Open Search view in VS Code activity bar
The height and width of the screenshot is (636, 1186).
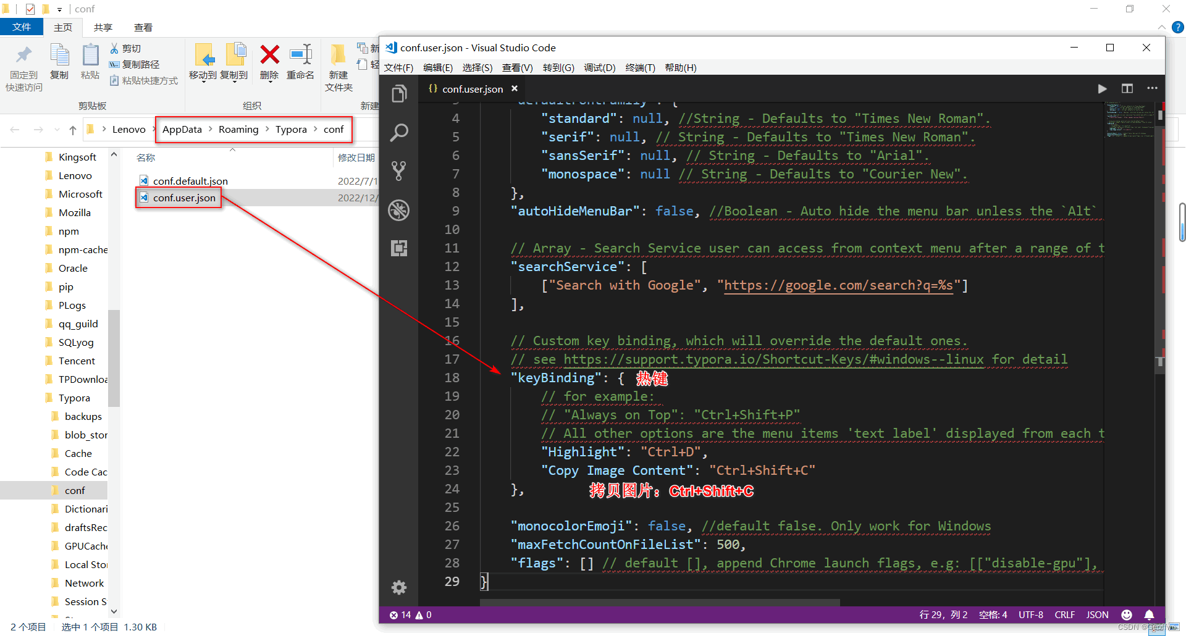click(x=399, y=132)
